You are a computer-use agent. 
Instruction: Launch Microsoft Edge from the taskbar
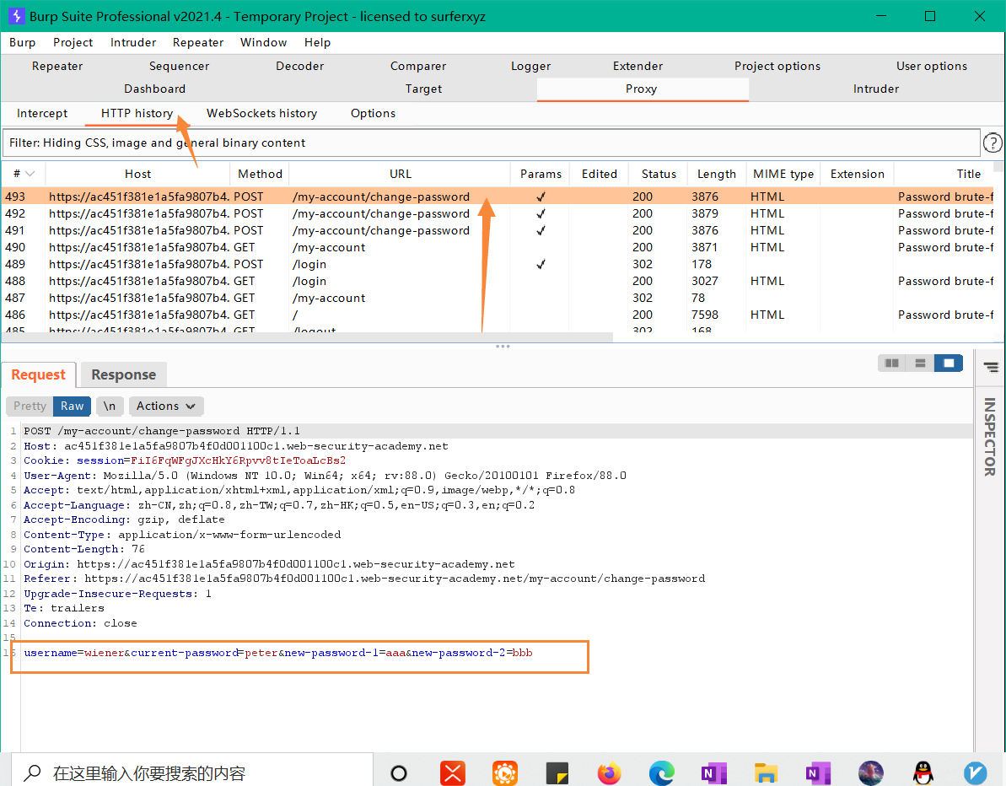click(661, 773)
